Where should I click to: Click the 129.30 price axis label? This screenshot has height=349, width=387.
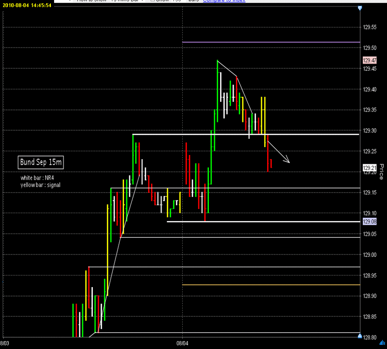pos(370,131)
